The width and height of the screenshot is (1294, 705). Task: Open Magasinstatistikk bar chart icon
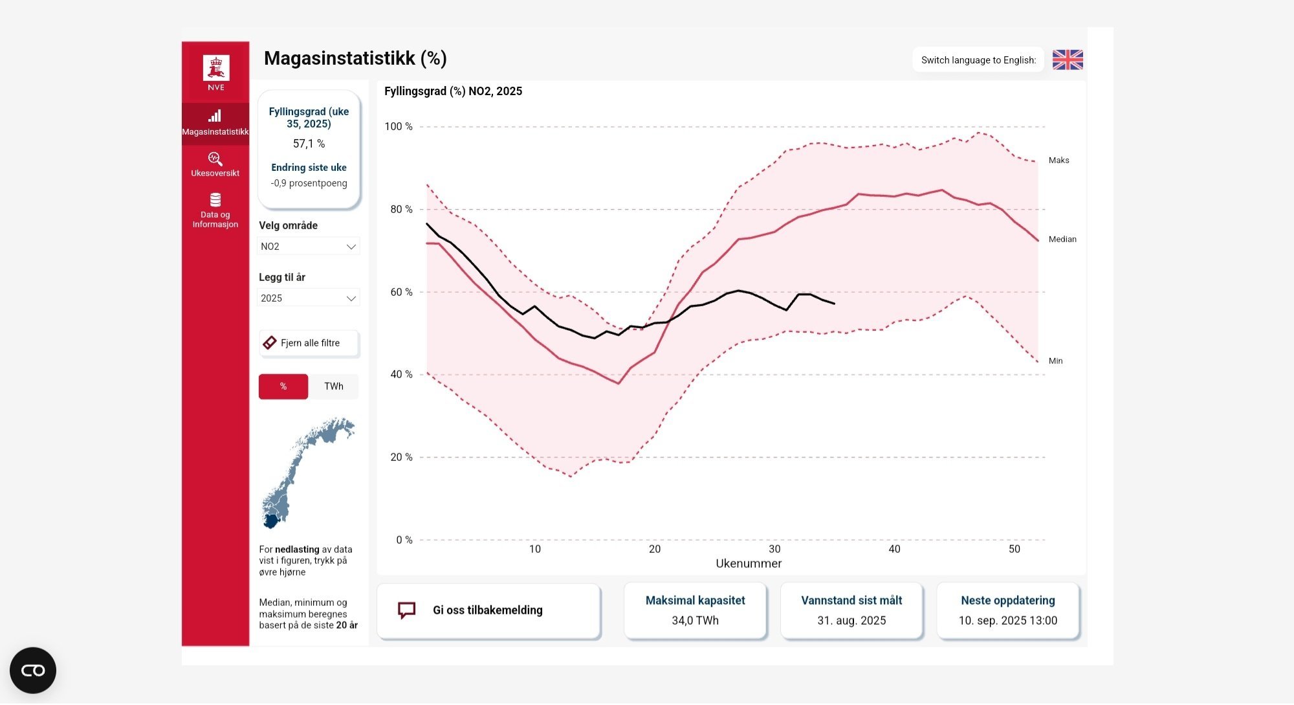(x=215, y=116)
